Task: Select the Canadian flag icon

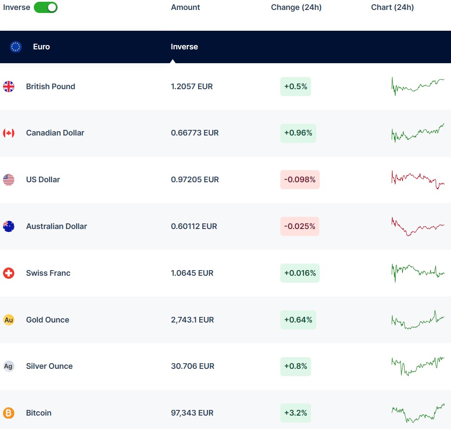Action: 9,133
